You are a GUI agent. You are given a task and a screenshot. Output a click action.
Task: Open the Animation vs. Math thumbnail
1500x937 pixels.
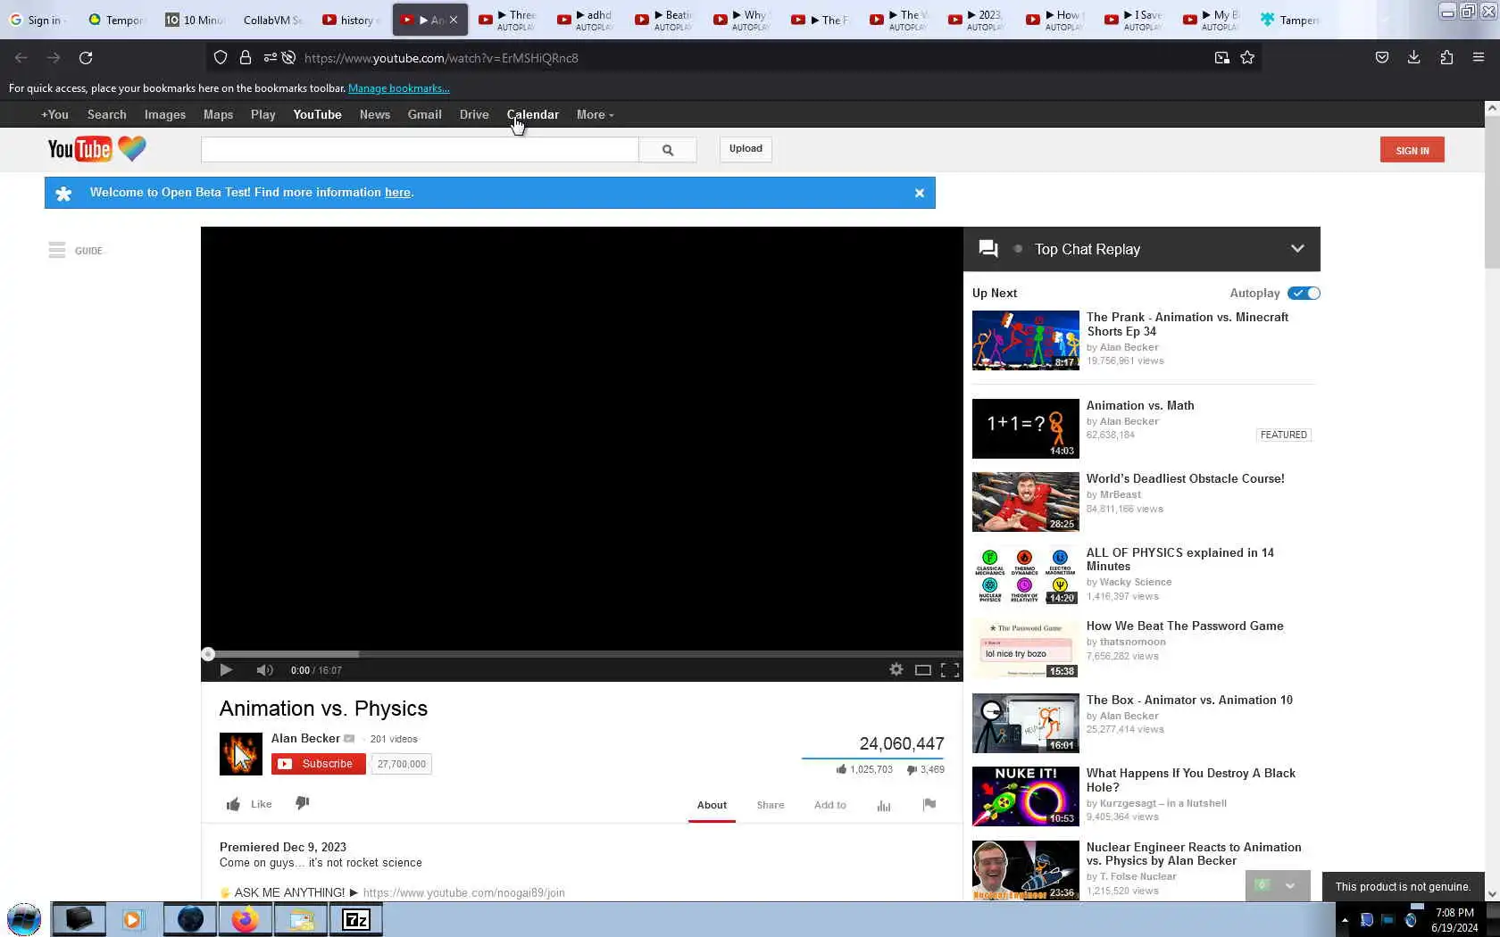tap(1026, 429)
